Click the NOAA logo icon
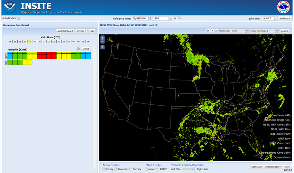This screenshot has height=173, width=294. 10,7
